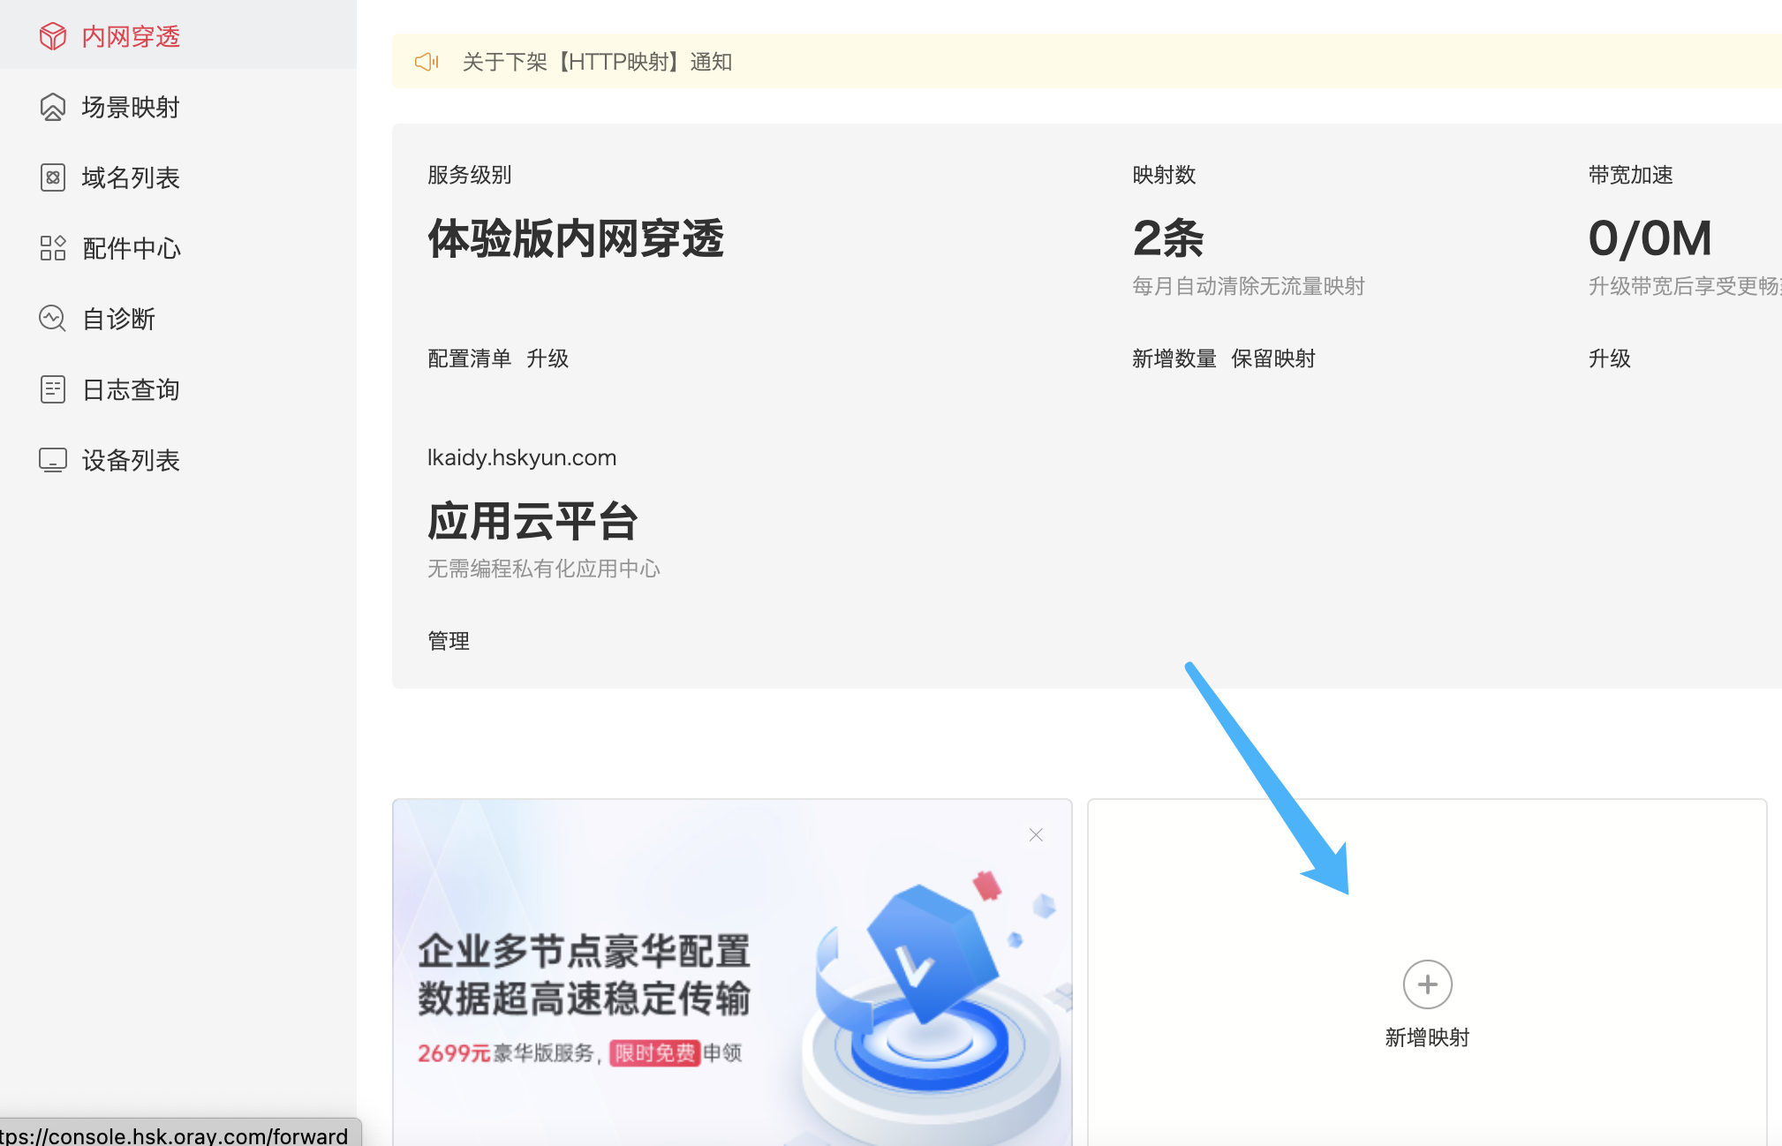Click the 2条 mapping count
Image resolution: width=1782 pixels, height=1146 pixels.
tap(1168, 238)
